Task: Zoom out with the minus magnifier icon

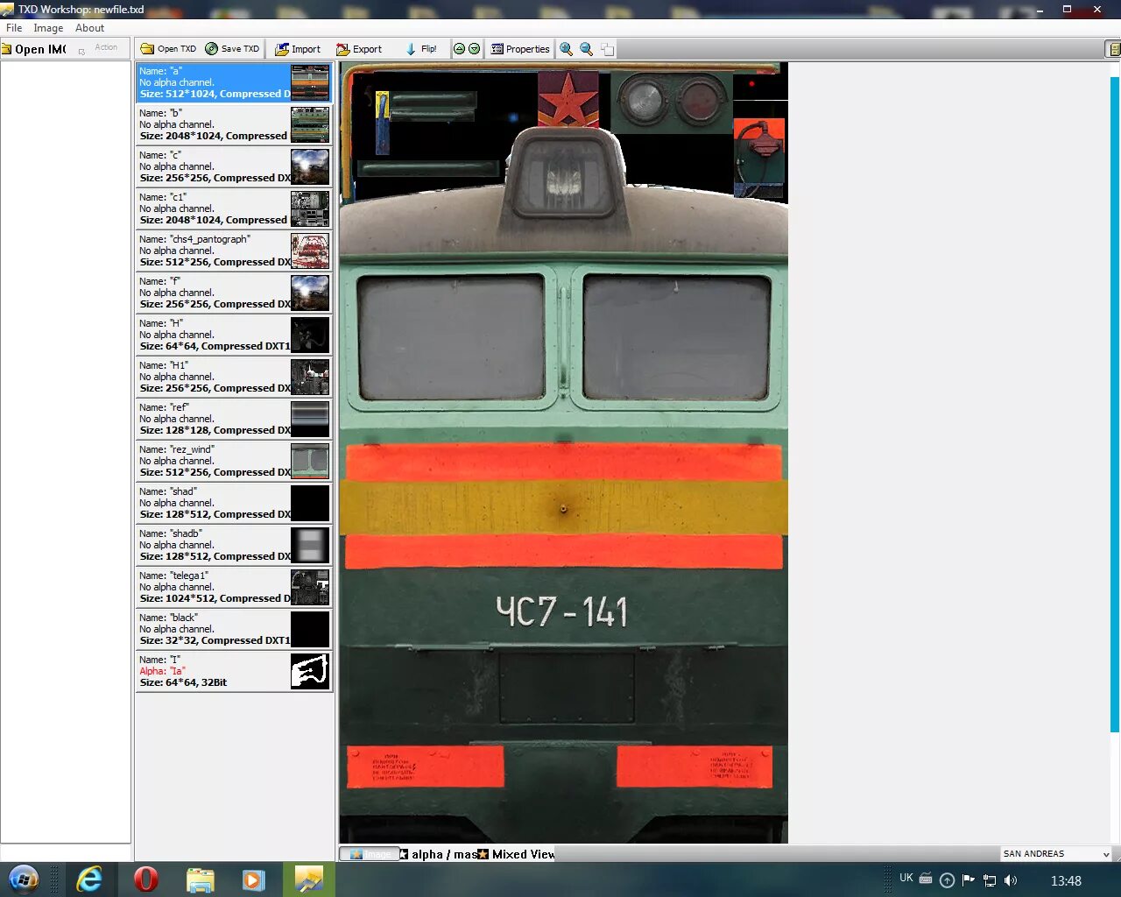Action: click(x=587, y=49)
